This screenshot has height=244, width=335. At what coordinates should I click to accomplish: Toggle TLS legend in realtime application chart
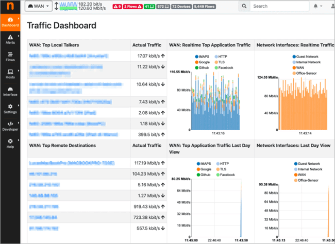(x=220, y=62)
